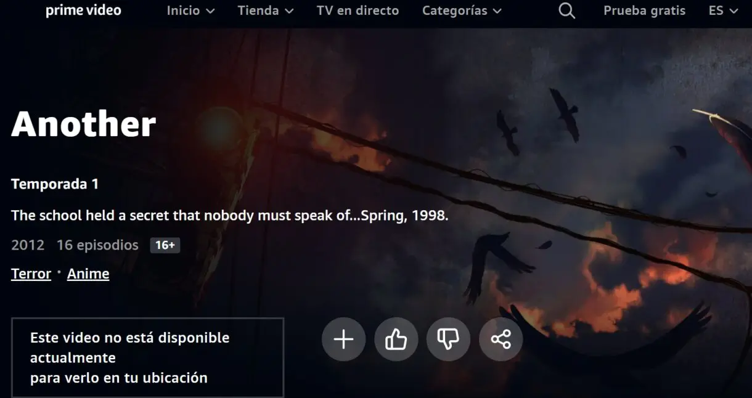Go to Prime Video home logo
Viewport: 752px width, 398px height.
(83, 10)
